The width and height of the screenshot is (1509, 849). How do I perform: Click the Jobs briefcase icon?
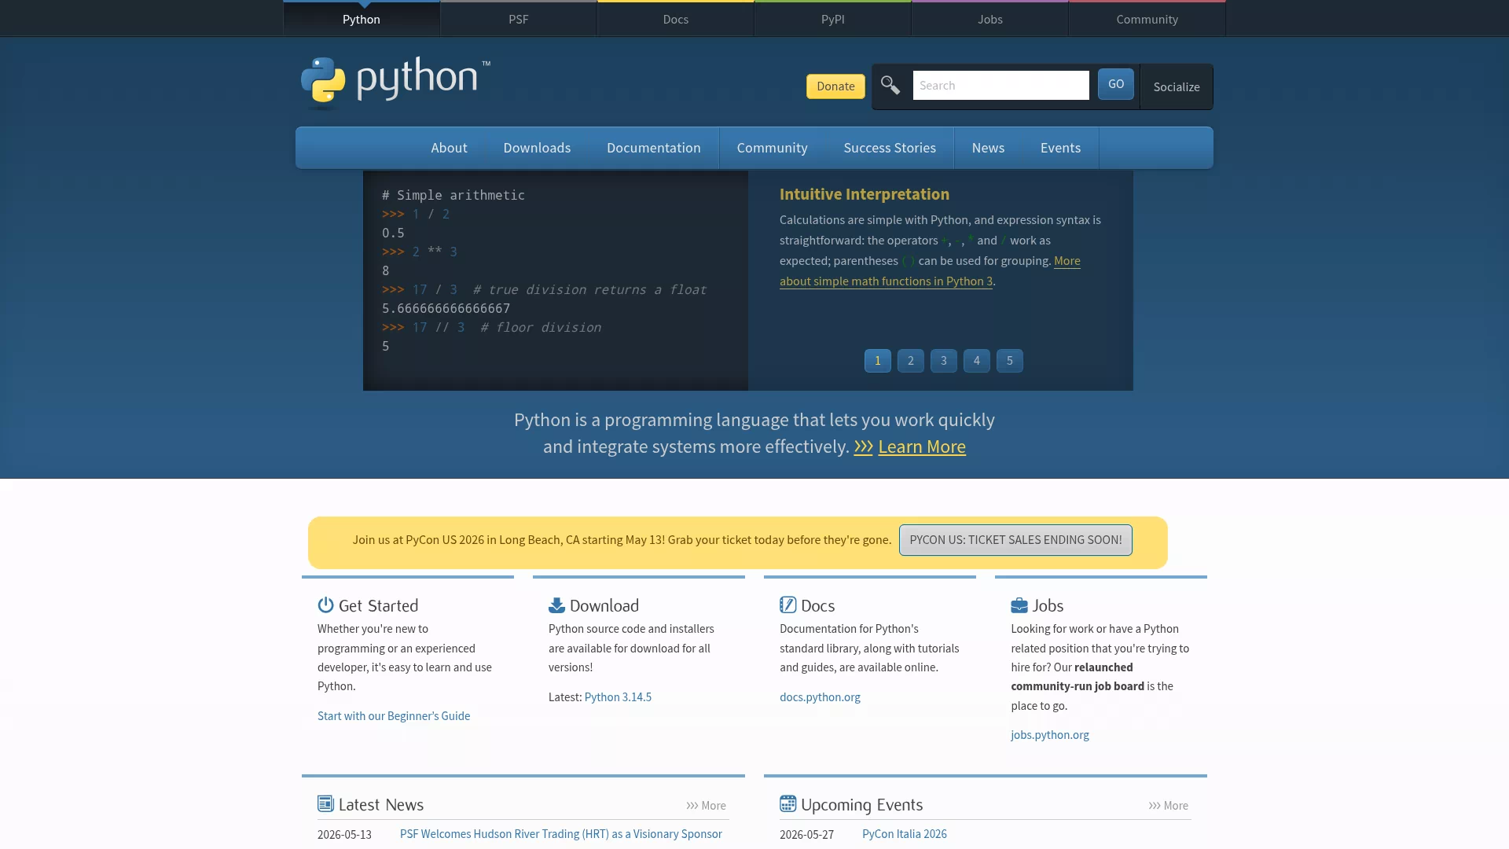1019,605
